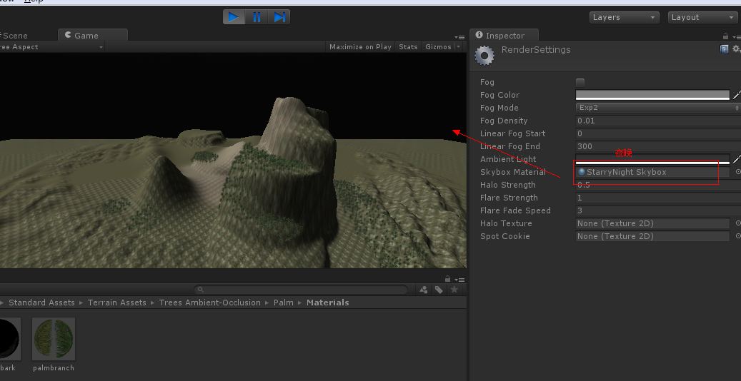Image resolution: width=741 pixels, height=381 pixels.
Task: Go to Trees Ambient-Occlusion breadcrumb
Action: (210, 303)
